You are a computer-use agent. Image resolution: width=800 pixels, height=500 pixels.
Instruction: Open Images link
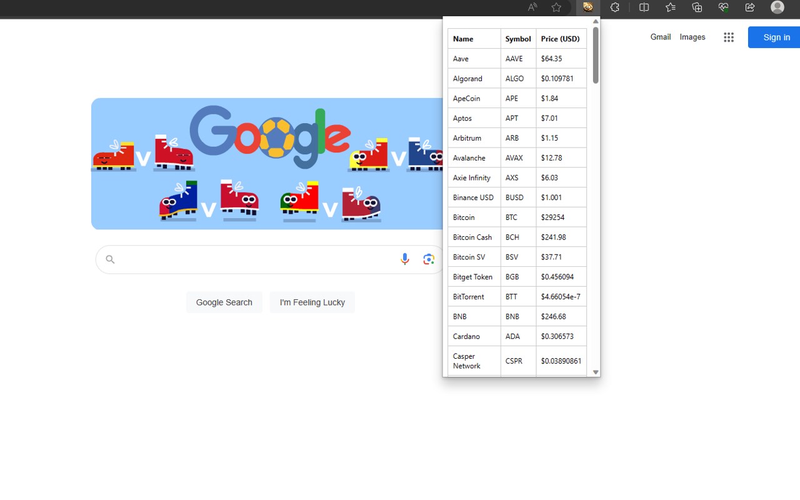tap(692, 37)
